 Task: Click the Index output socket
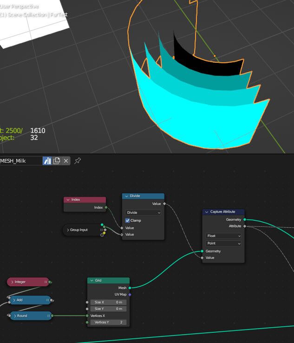coord(106,207)
